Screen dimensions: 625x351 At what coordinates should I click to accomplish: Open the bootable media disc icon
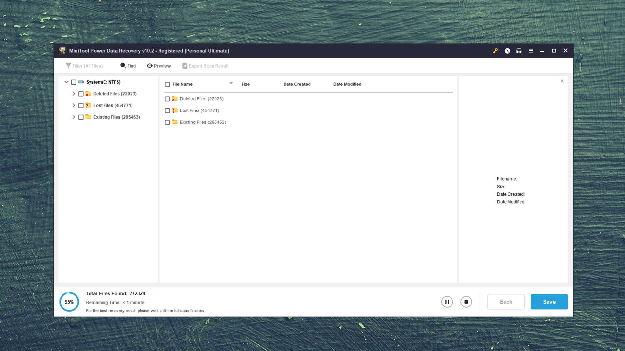click(507, 51)
